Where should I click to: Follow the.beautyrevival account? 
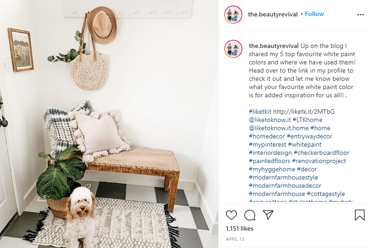[314, 14]
